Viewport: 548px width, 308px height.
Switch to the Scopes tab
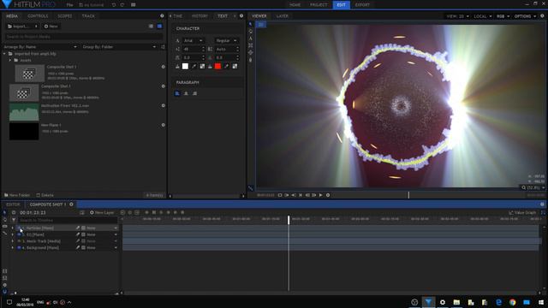(65, 16)
